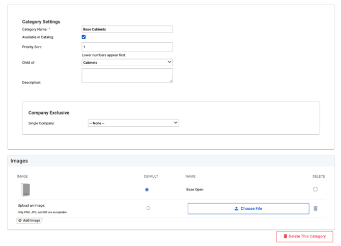Click the Delete This Category button

coord(304,236)
